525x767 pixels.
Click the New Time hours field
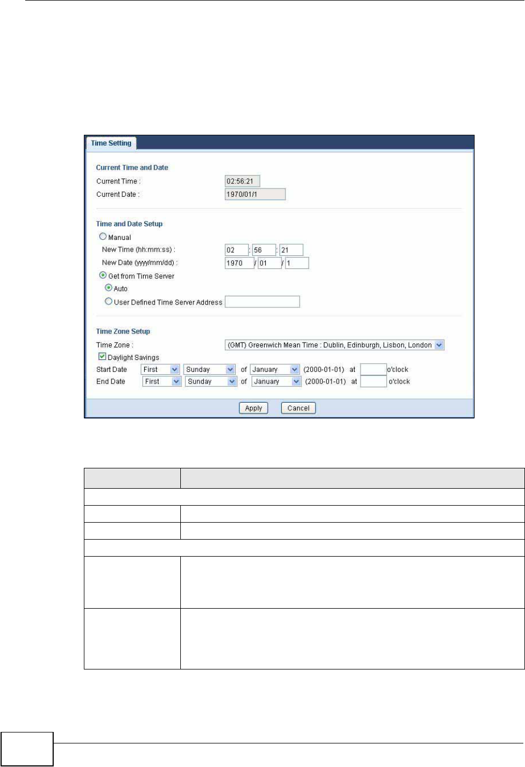[x=237, y=250]
